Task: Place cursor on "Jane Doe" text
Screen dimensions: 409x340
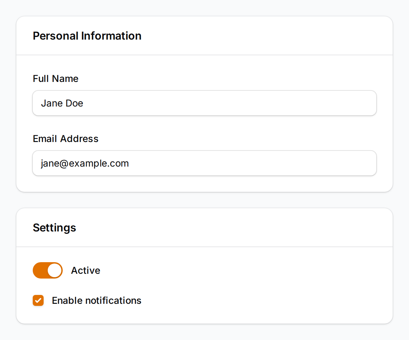Action: point(62,103)
